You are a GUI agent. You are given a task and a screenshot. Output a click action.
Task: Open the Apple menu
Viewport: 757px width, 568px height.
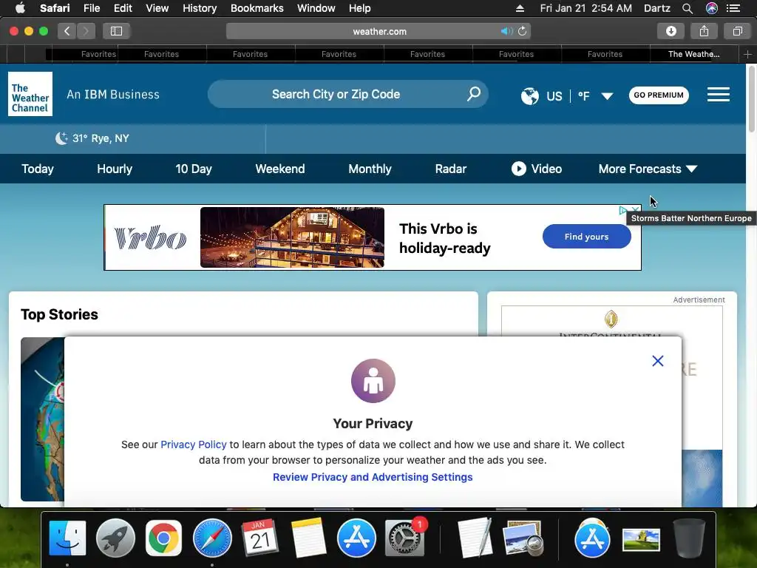click(x=20, y=8)
